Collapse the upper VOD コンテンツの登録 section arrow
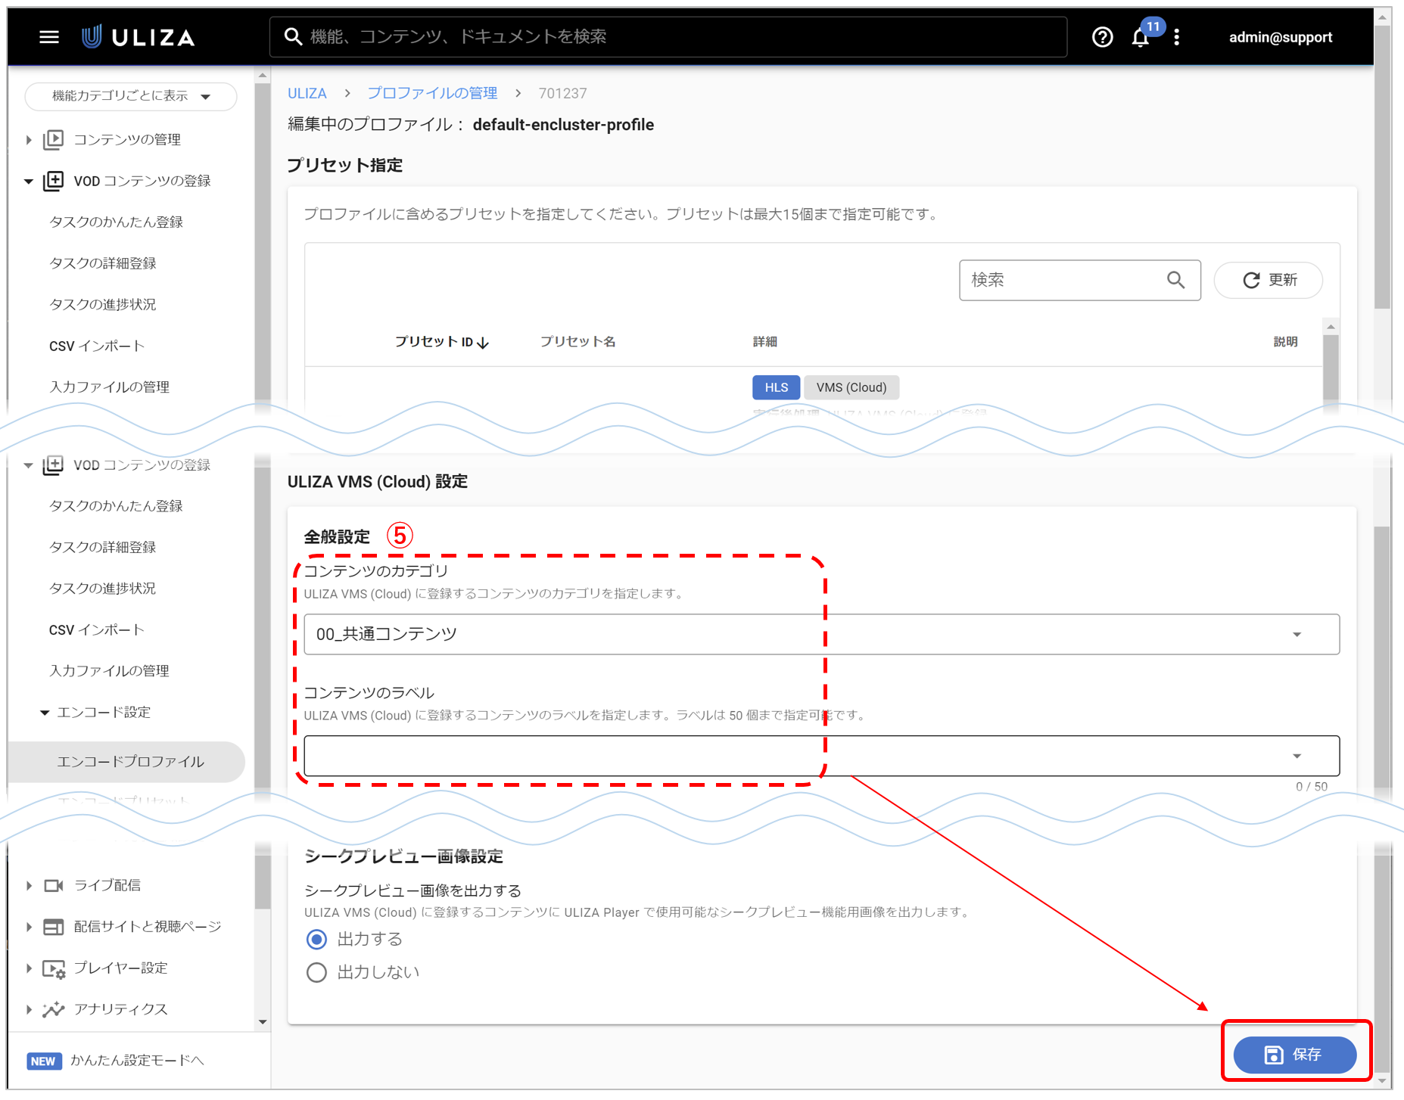Image resolution: width=1404 pixels, height=1100 pixels. point(29,181)
